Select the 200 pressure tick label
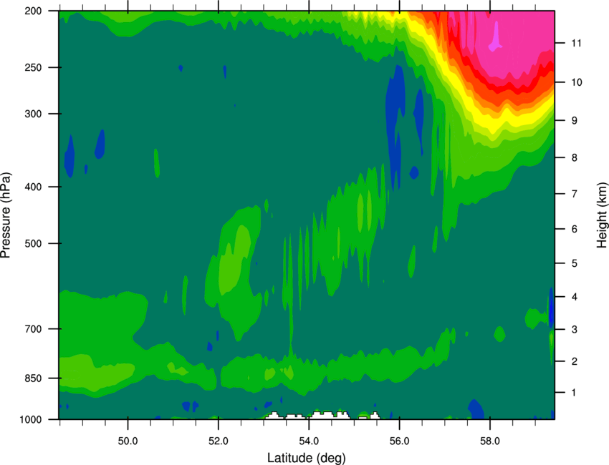This screenshot has width=609, height=465. [x=33, y=11]
